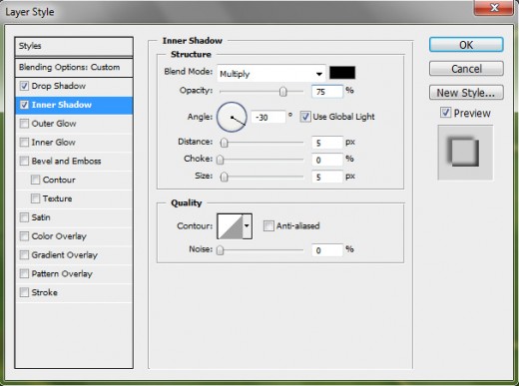Enable the Bevel and Emboss checkbox
This screenshot has height=386, width=519.
[24, 161]
